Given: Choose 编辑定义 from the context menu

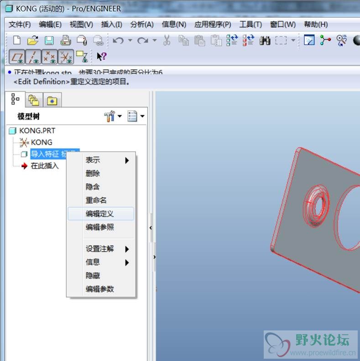Looking at the screenshot, I should point(100,214).
